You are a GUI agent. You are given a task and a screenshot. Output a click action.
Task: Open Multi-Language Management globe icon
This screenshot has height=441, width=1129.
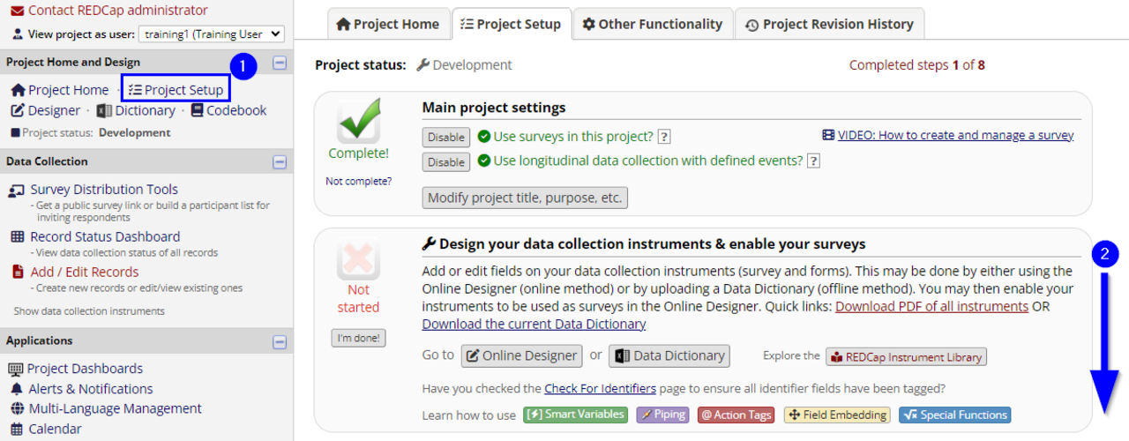click(17, 409)
